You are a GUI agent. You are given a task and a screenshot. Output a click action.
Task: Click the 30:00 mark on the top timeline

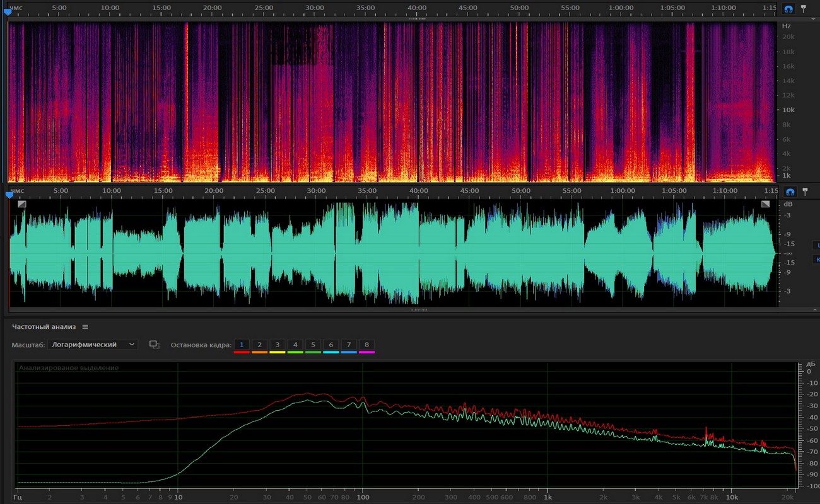tap(315, 8)
